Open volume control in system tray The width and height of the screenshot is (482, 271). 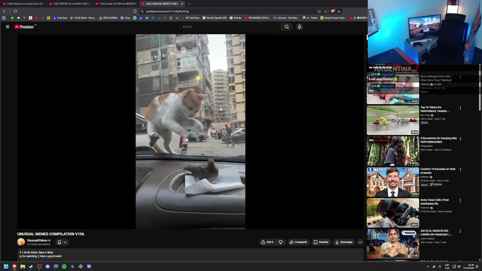(459, 266)
